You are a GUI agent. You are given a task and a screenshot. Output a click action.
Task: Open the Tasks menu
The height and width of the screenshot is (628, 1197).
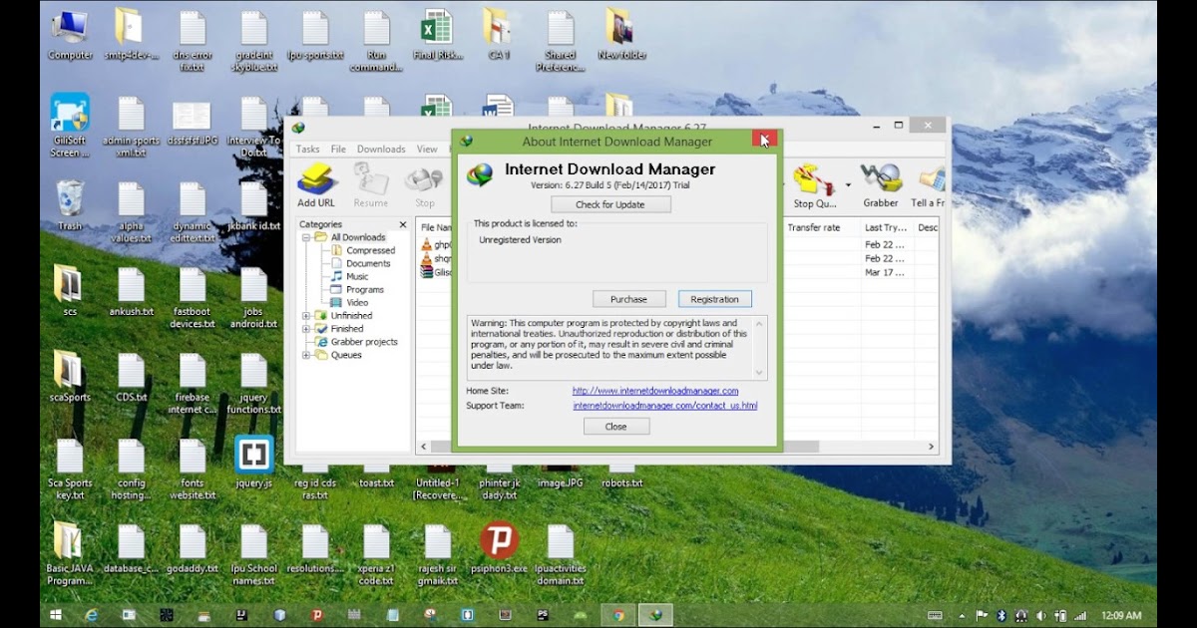tap(307, 149)
